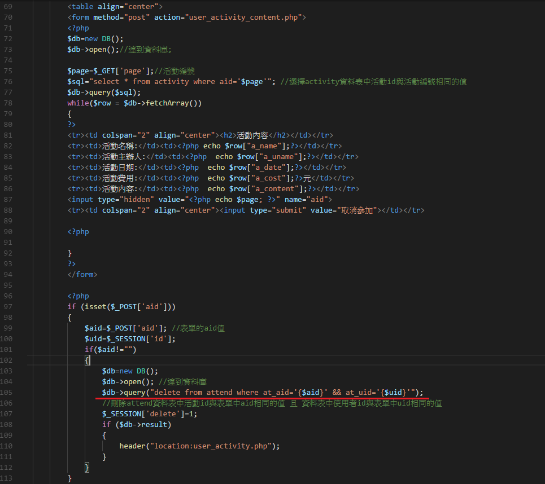545x484 pixels.
Task: Click line number 69 in gutter
Action: [x=8, y=7]
